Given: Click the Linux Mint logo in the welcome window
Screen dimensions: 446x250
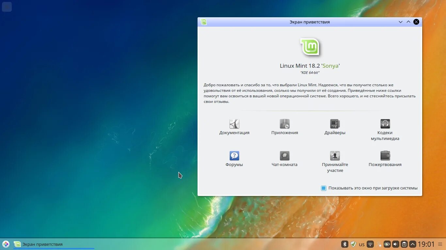Looking at the screenshot, I should pyautogui.click(x=310, y=47).
